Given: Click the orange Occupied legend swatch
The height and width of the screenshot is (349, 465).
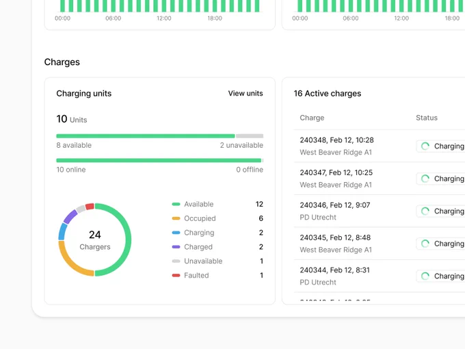Looking at the screenshot, I should (176, 218).
